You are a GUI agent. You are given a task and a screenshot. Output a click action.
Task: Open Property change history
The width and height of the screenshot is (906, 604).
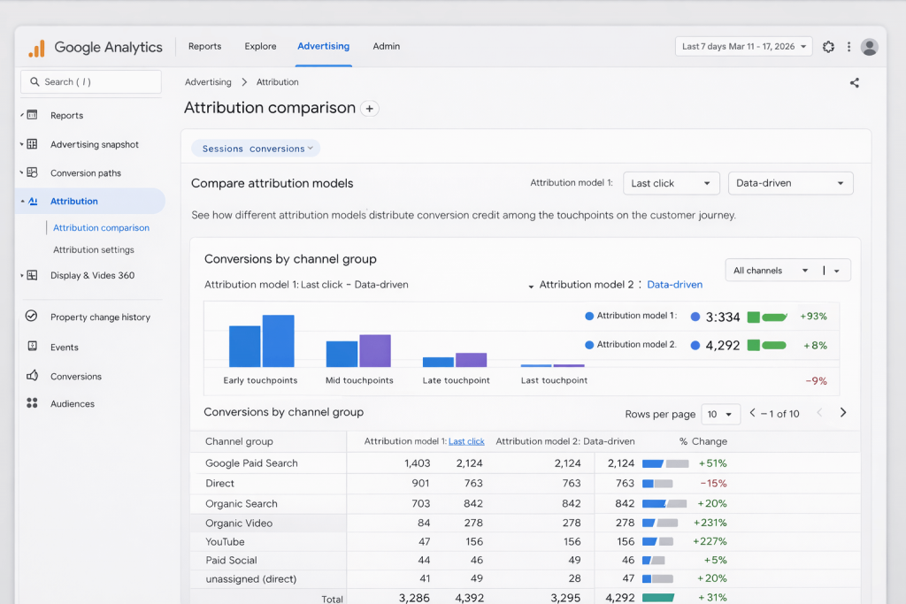(100, 317)
